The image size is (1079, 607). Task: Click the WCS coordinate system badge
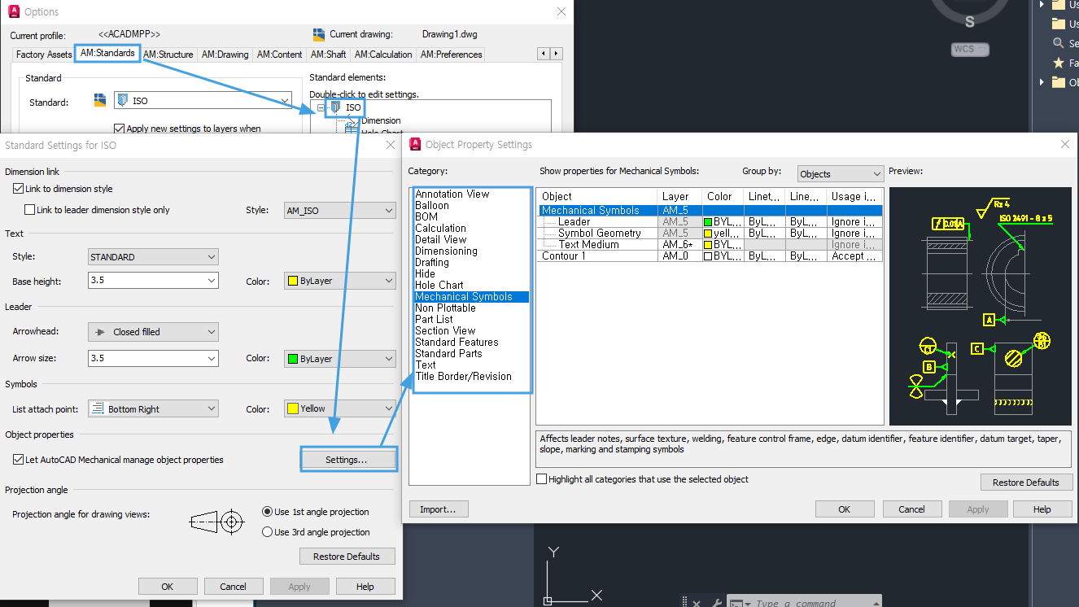pyautogui.click(x=970, y=50)
